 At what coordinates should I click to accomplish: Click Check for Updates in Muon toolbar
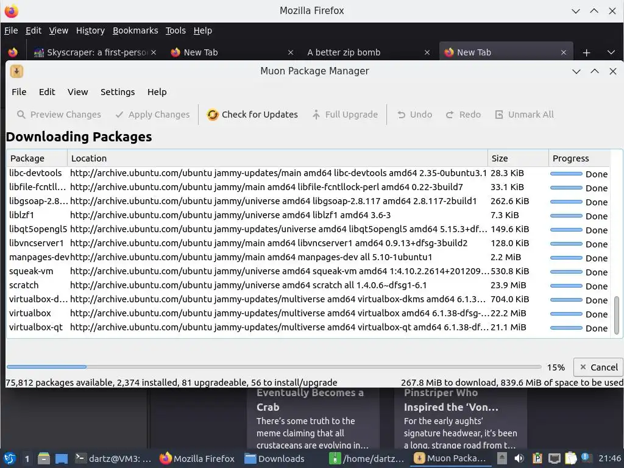252,115
